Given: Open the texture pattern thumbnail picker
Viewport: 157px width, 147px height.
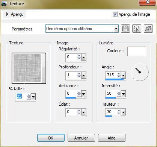Looking at the screenshot, I should point(29,68).
